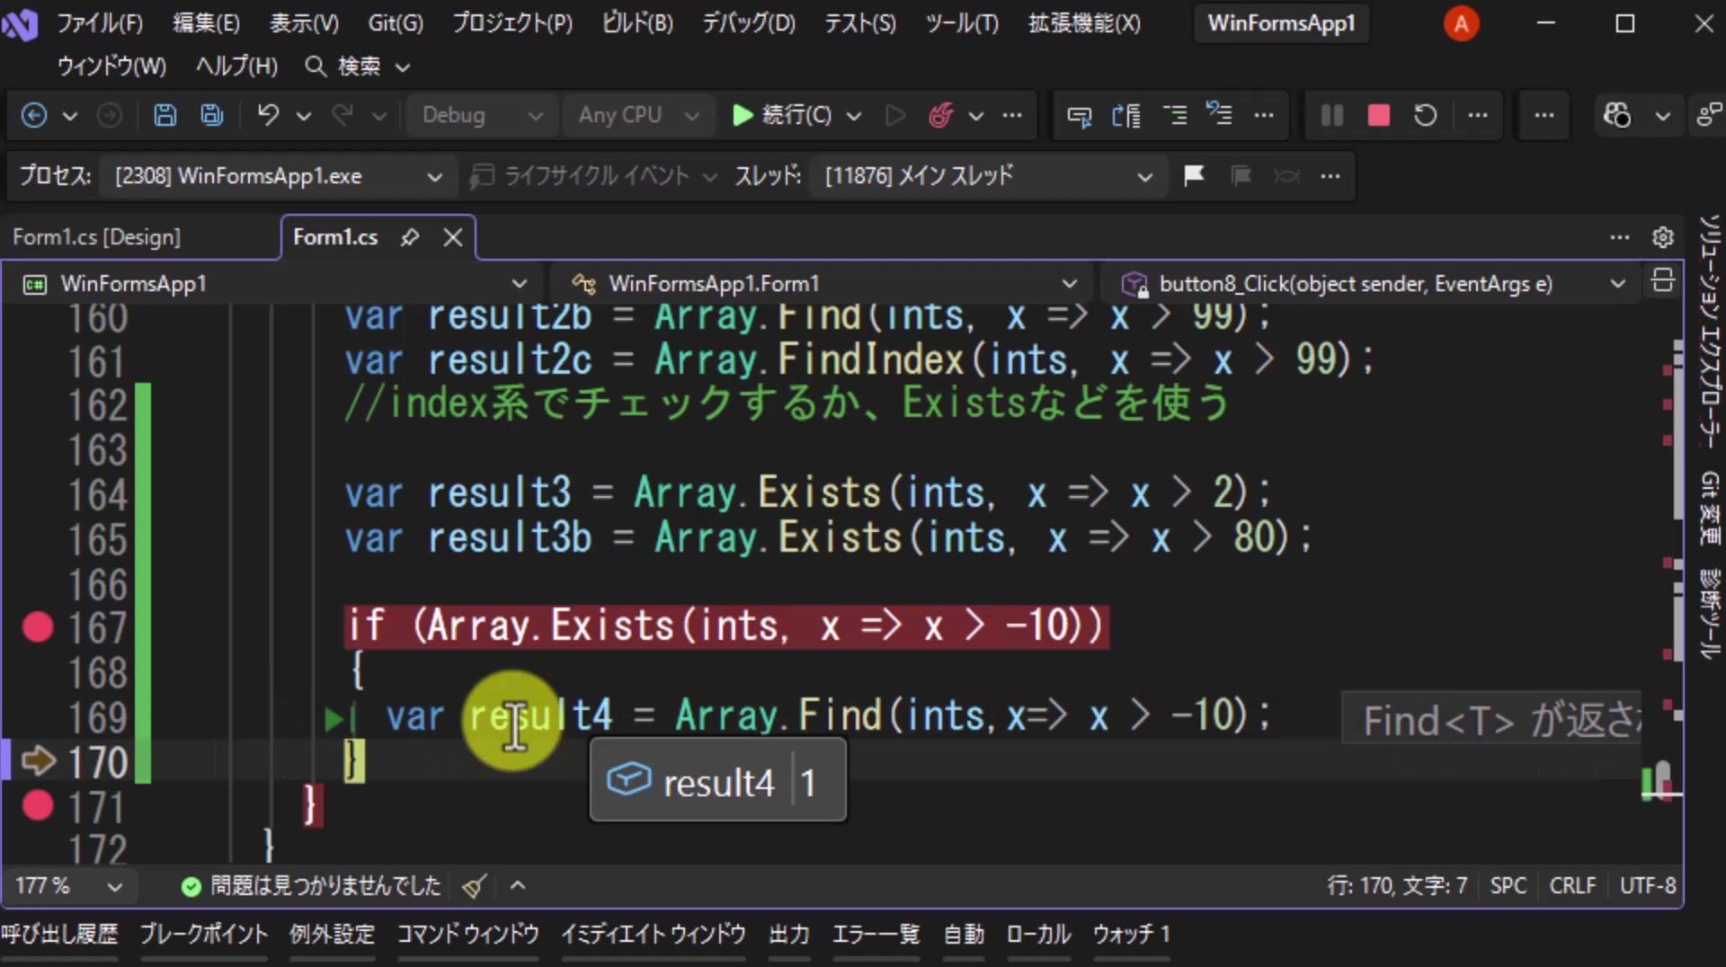Split the editor window with the splitter icon
Image resolution: width=1726 pixels, height=967 pixels.
click(1663, 282)
